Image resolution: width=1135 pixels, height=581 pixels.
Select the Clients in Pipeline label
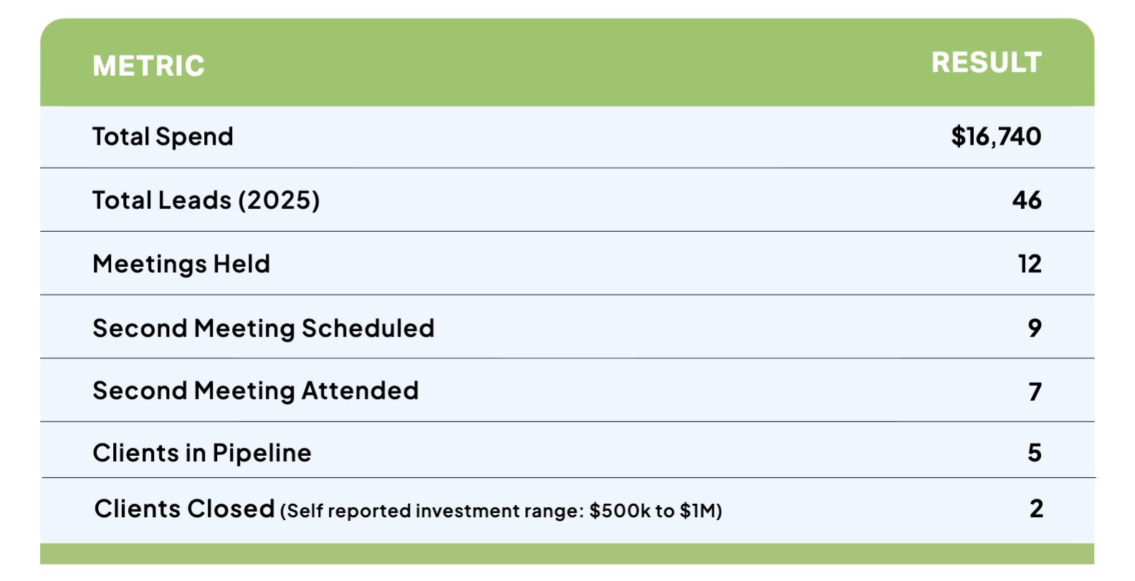coord(202,453)
